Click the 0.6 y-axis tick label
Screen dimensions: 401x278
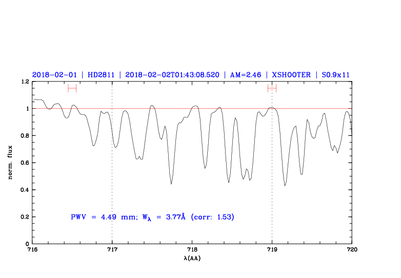(x=24, y=163)
